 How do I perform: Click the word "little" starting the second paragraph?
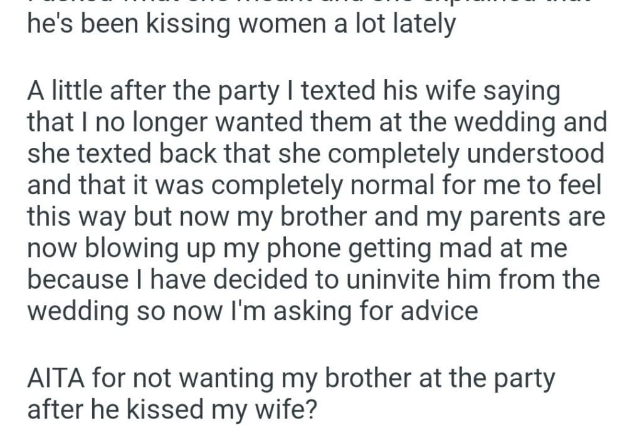click(73, 91)
